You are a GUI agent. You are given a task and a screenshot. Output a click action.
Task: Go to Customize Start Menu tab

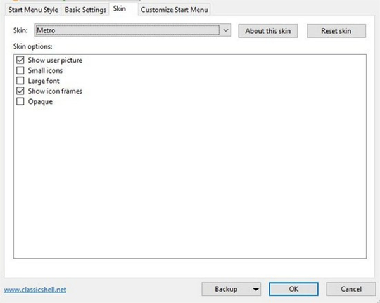174,10
